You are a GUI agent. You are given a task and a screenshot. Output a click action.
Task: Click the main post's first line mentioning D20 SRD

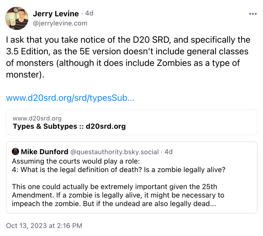click(128, 40)
